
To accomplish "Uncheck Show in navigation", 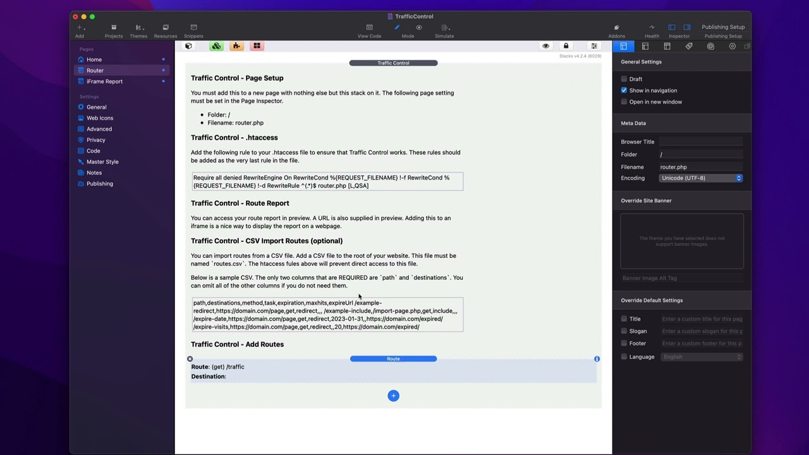I will click(624, 90).
